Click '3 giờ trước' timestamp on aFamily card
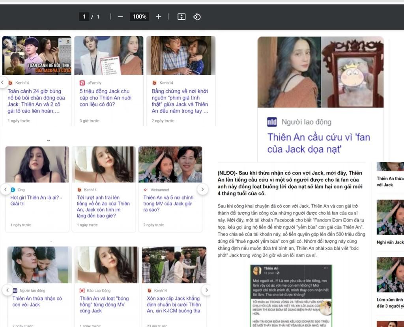 [x=89, y=121]
